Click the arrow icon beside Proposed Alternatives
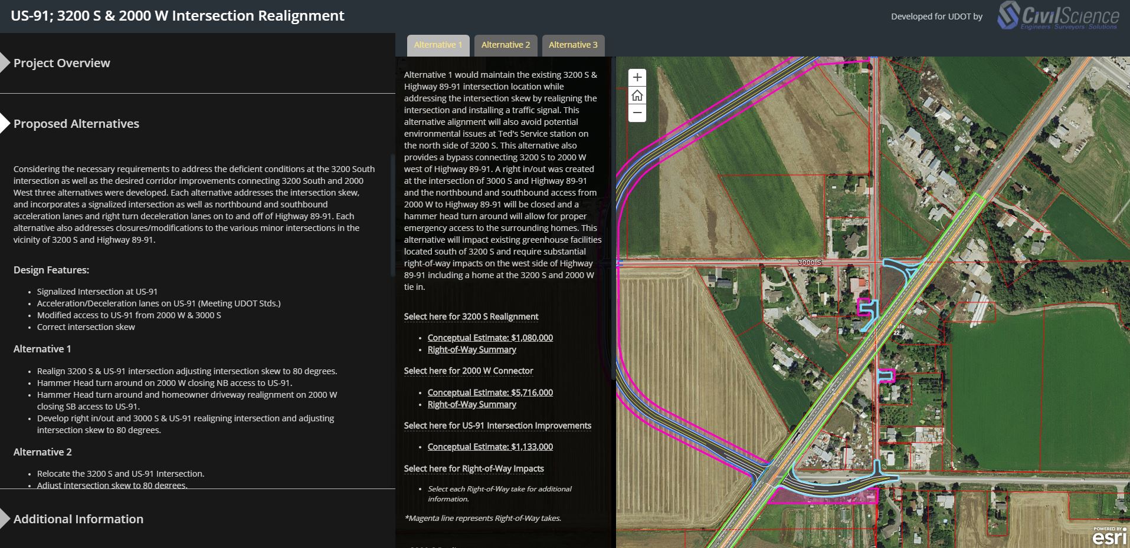1130x548 pixels. point(5,123)
